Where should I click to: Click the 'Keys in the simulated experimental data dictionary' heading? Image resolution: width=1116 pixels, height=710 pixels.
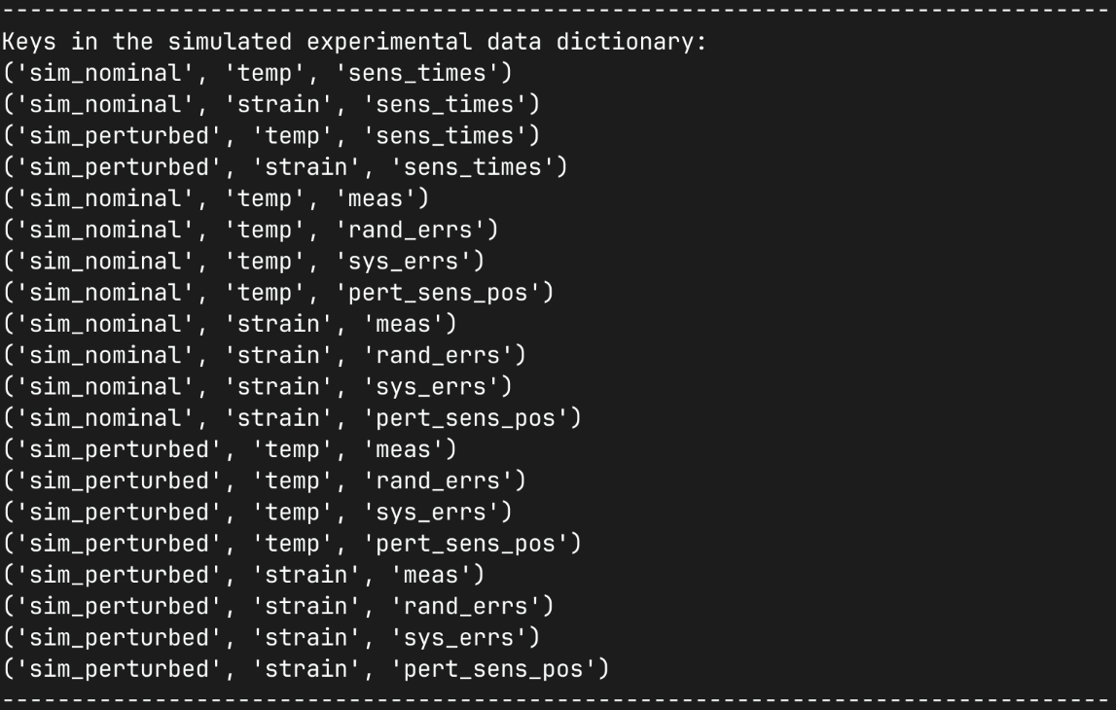(353, 42)
